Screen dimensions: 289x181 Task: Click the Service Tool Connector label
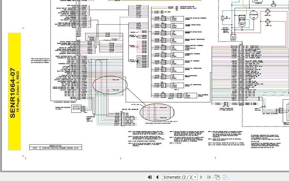tap(130, 109)
